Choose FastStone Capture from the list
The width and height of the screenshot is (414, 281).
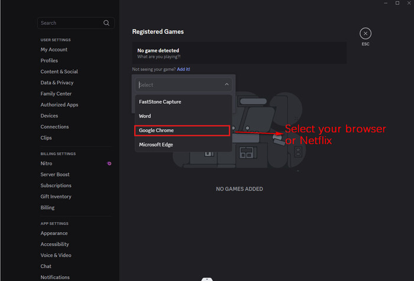(x=183, y=102)
